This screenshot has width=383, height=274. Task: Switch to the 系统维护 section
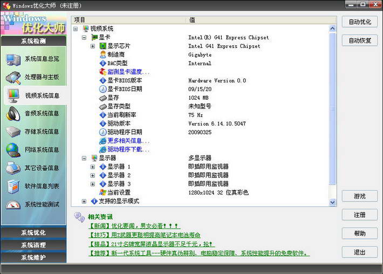coord(33,257)
